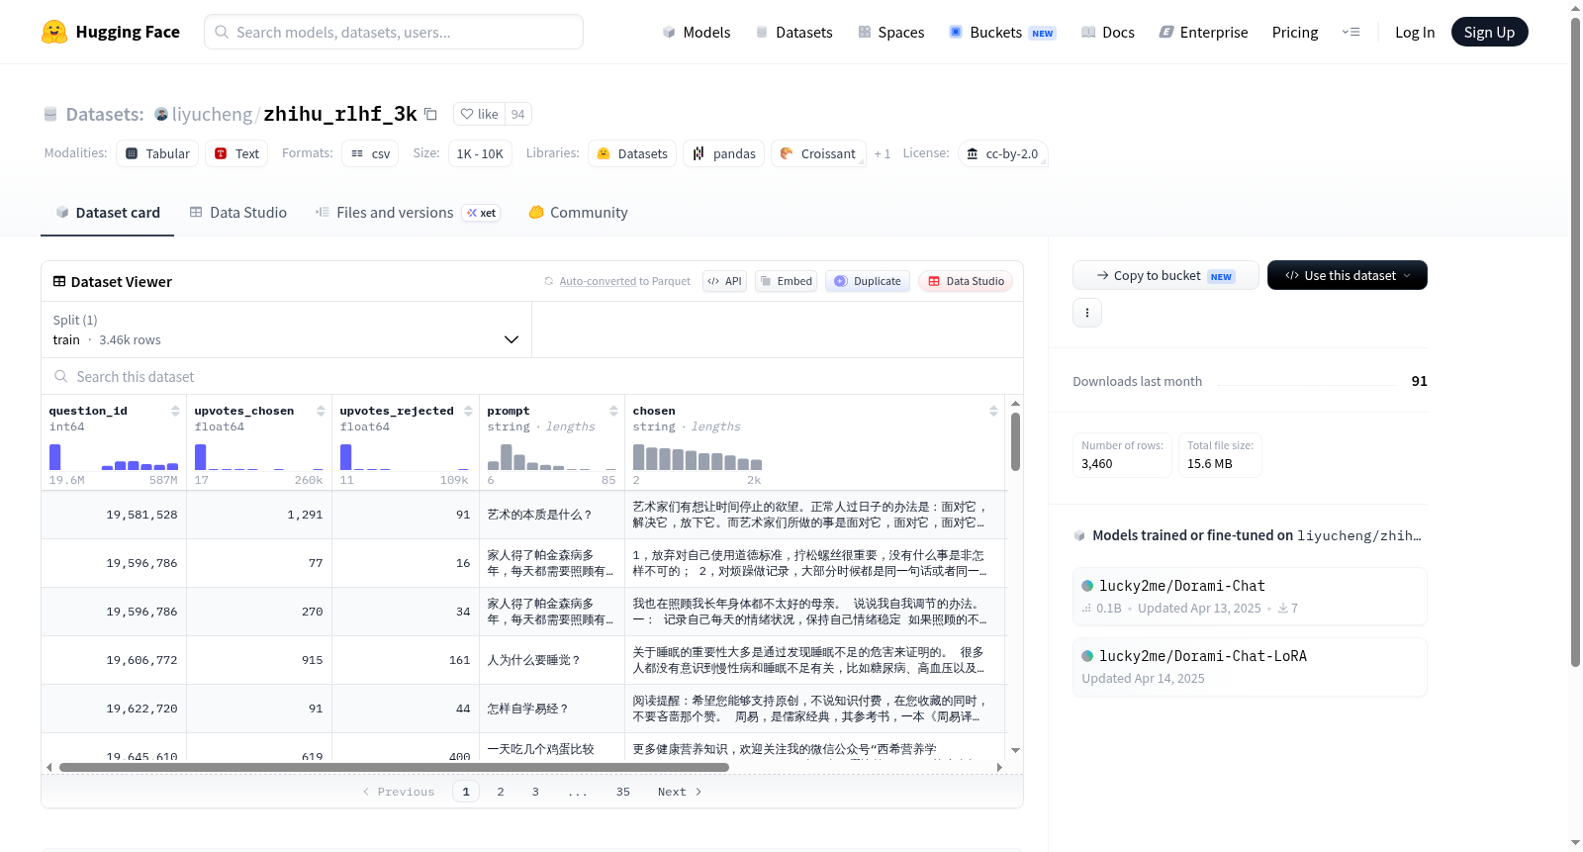The width and height of the screenshot is (1583, 852).
Task: Click the table vertical scrollbar thumb
Action: (1015, 441)
